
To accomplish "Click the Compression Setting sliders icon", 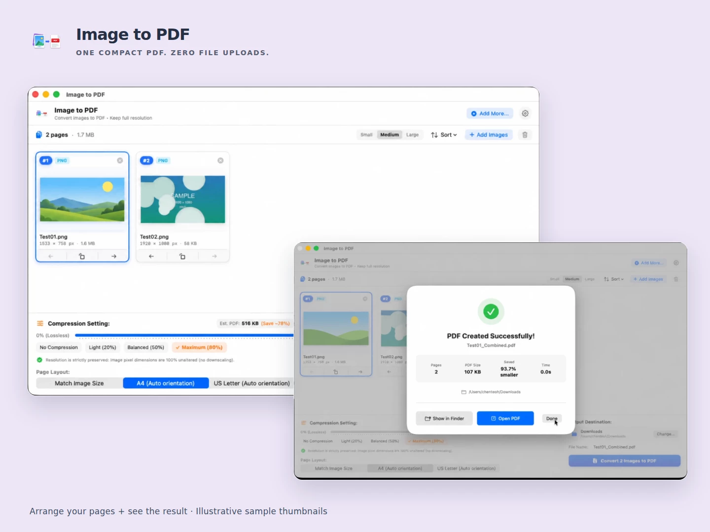I will (x=40, y=324).
